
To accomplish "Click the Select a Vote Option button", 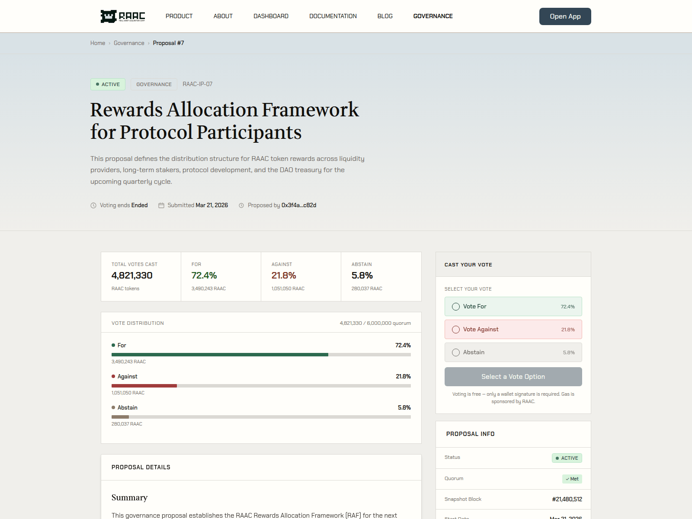I will (x=513, y=377).
